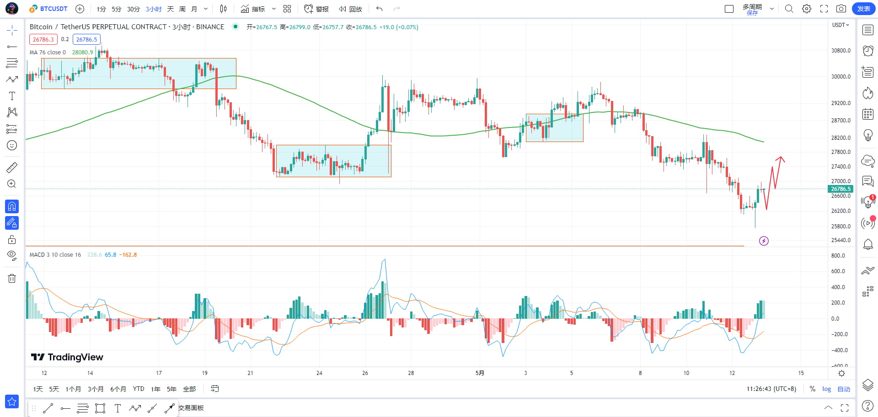Screen dimensions: 878x417
Task: Expand the timeframe interval dropdown arrow
Action: (205, 9)
